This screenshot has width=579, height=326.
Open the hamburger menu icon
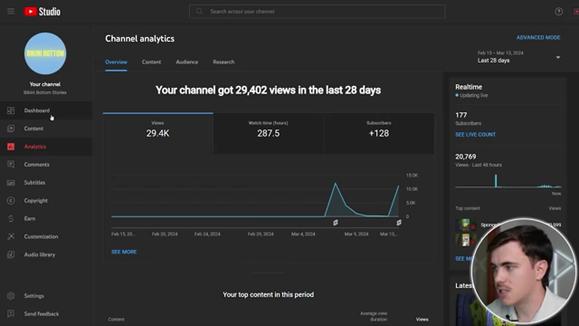pyautogui.click(x=11, y=12)
